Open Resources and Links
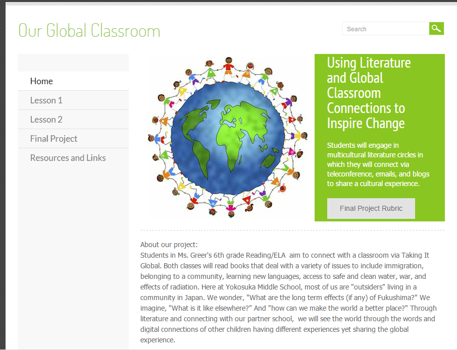 point(68,158)
